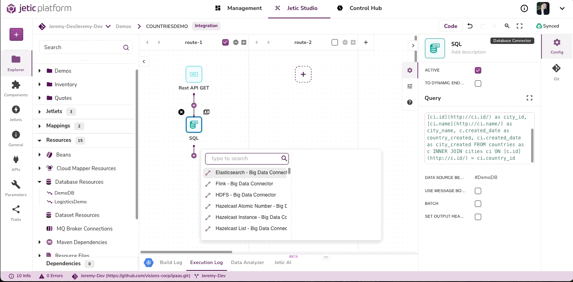Image resolution: width=573 pixels, height=282 pixels.
Task: Open the Jetlets lightning panel
Action: 16,113
